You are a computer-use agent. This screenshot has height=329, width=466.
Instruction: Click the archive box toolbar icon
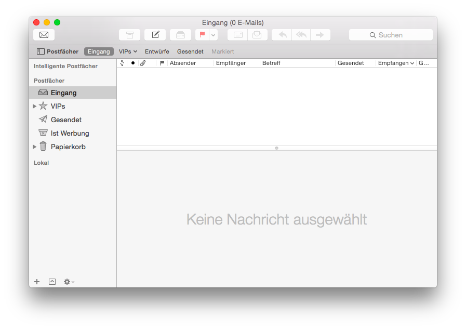129,35
